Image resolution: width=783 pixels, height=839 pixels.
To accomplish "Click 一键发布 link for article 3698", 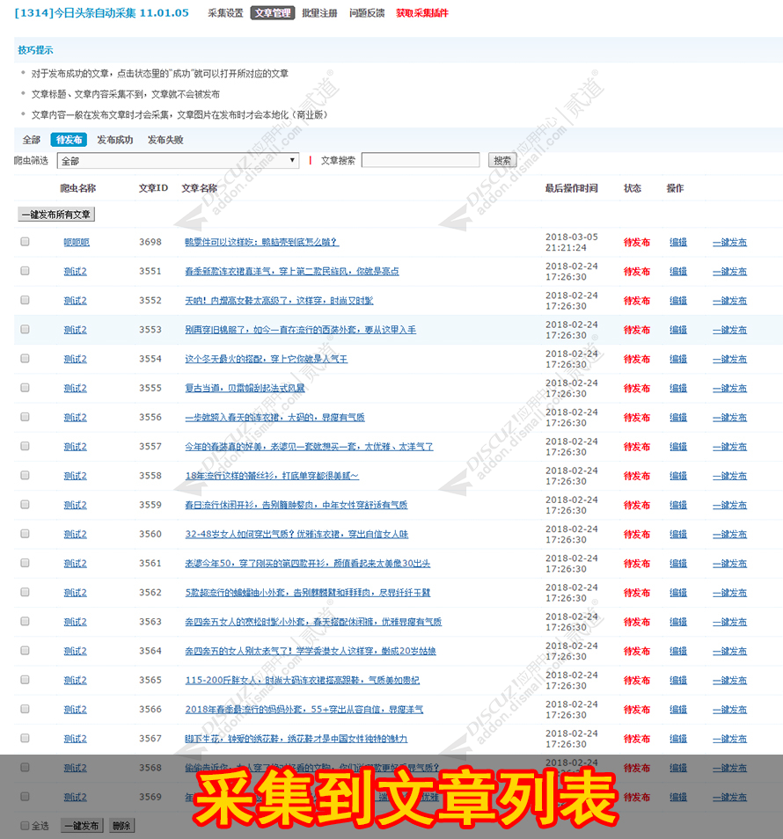I will pos(729,243).
